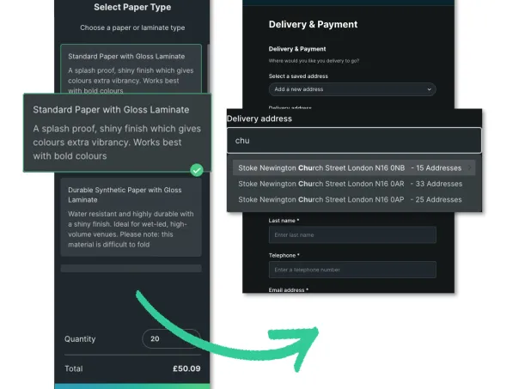This screenshot has width=519, height=389.
Task: Focus the Last name input field
Action: (x=351, y=235)
